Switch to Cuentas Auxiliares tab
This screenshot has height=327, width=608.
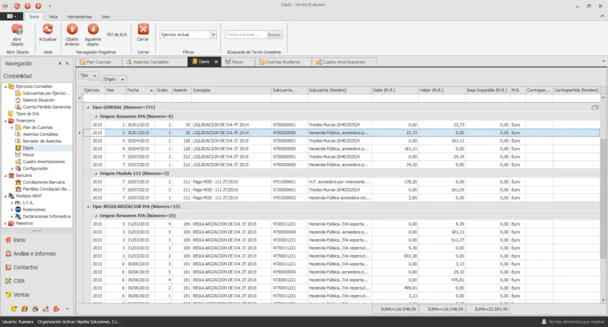click(x=283, y=62)
